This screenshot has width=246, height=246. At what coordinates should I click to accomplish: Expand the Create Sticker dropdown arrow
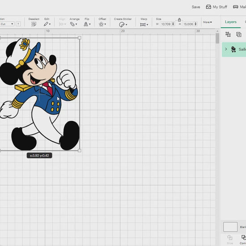126,25
